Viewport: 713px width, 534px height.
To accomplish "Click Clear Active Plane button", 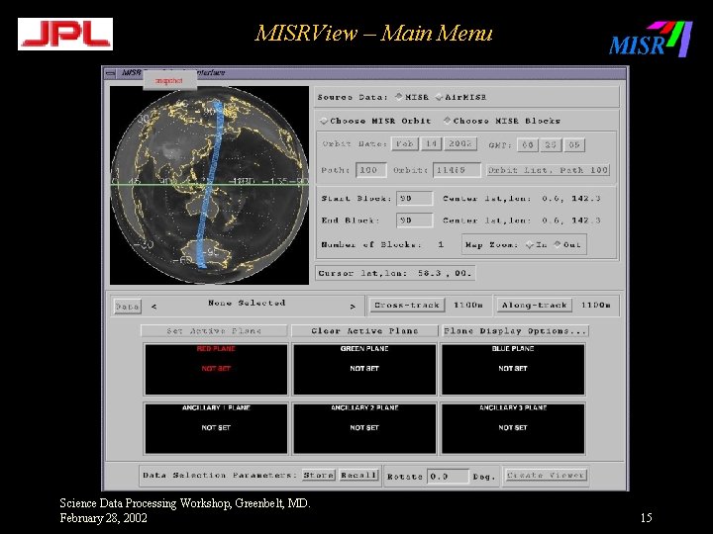I will coord(364,331).
